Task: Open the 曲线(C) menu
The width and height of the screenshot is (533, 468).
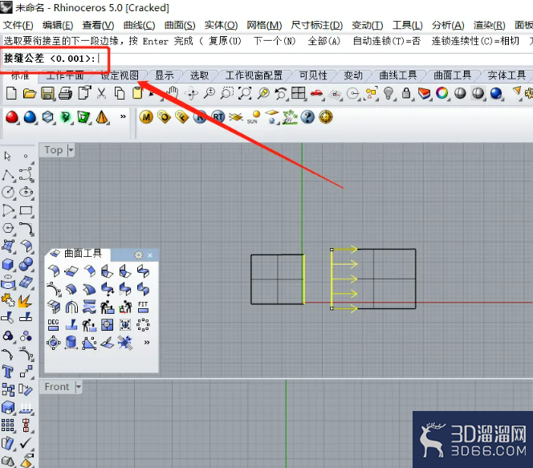Action: click(x=139, y=25)
